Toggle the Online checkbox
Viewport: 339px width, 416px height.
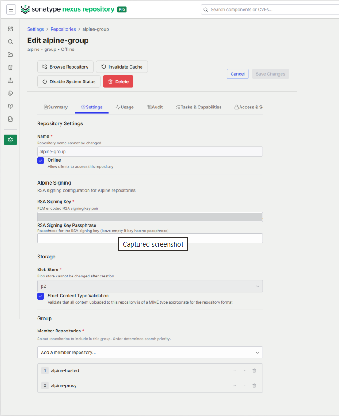(41, 161)
